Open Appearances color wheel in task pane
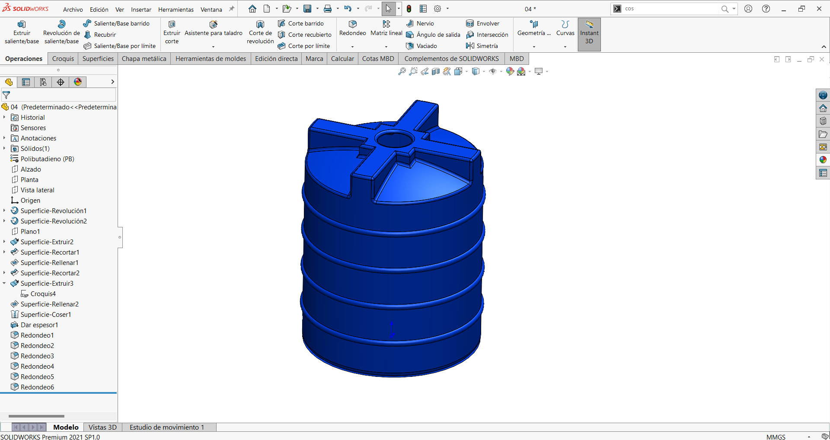Viewport: 830px width, 440px height. coord(823,160)
